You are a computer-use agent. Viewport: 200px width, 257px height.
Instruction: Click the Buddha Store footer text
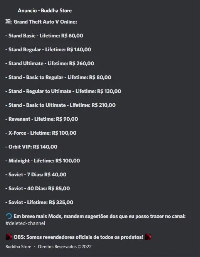pos(18,247)
